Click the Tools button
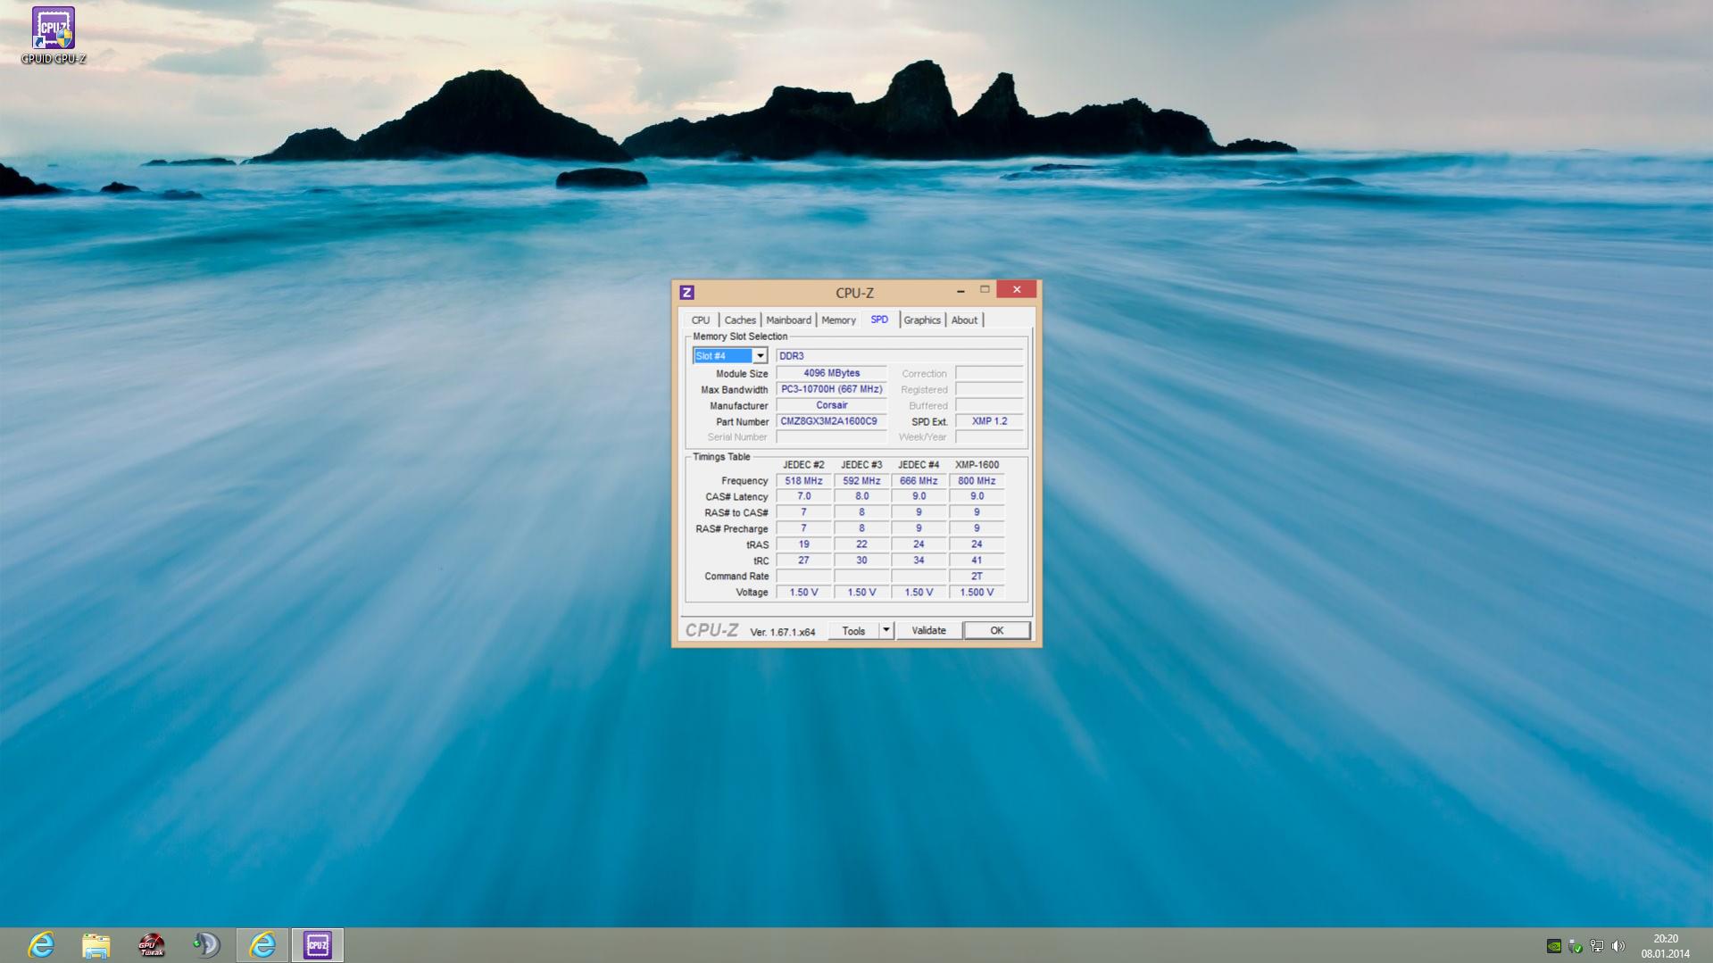This screenshot has width=1713, height=963. coord(853,630)
